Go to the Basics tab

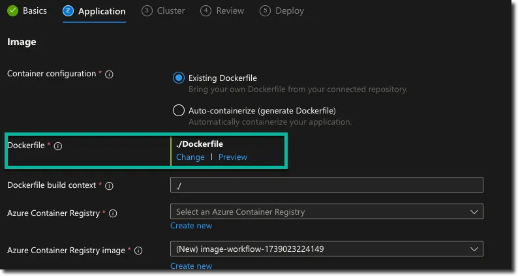[x=35, y=10]
